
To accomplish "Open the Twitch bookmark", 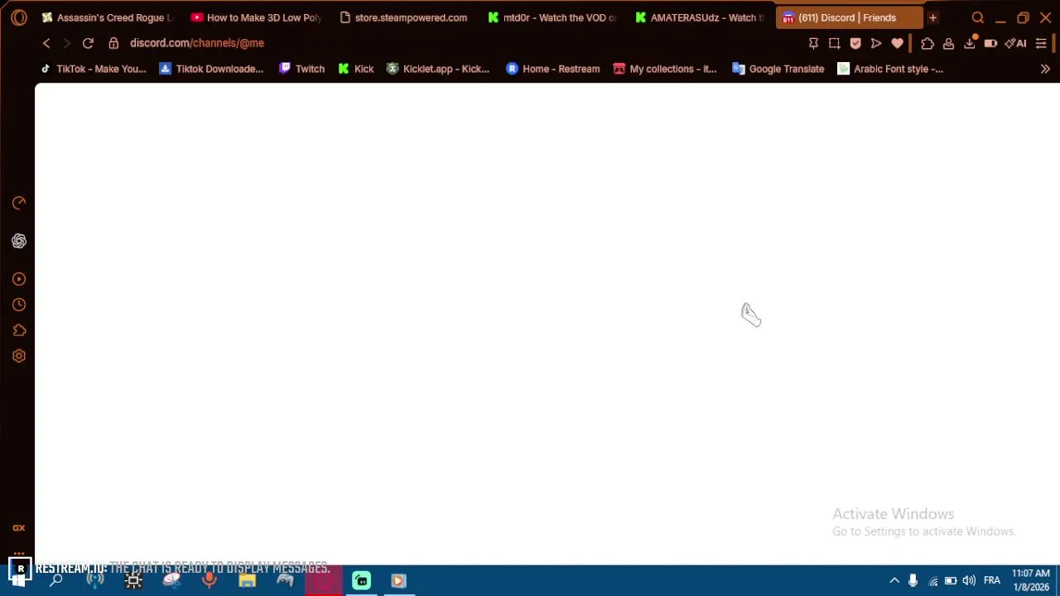I will click(x=301, y=69).
